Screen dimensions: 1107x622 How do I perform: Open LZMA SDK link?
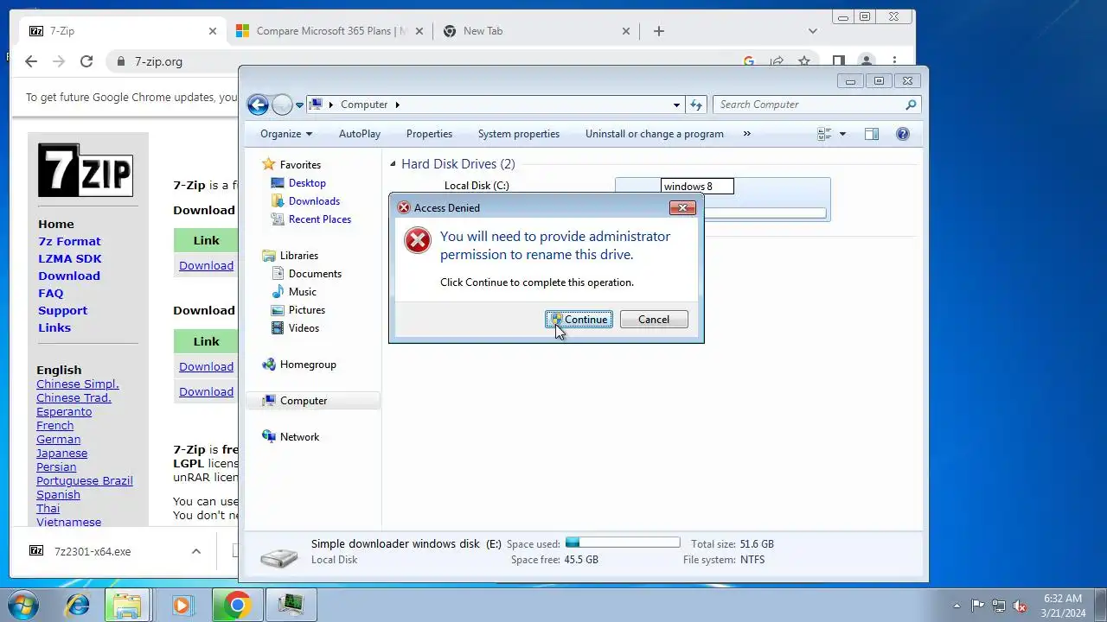pos(70,259)
